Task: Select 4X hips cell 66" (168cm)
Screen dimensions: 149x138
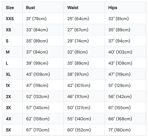Action: pos(120,119)
